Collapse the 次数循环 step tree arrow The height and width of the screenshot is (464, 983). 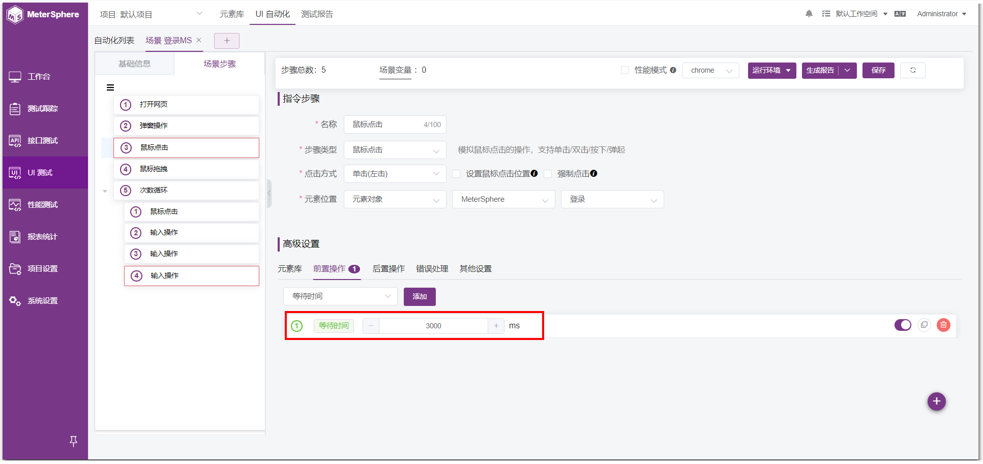[105, 191]
